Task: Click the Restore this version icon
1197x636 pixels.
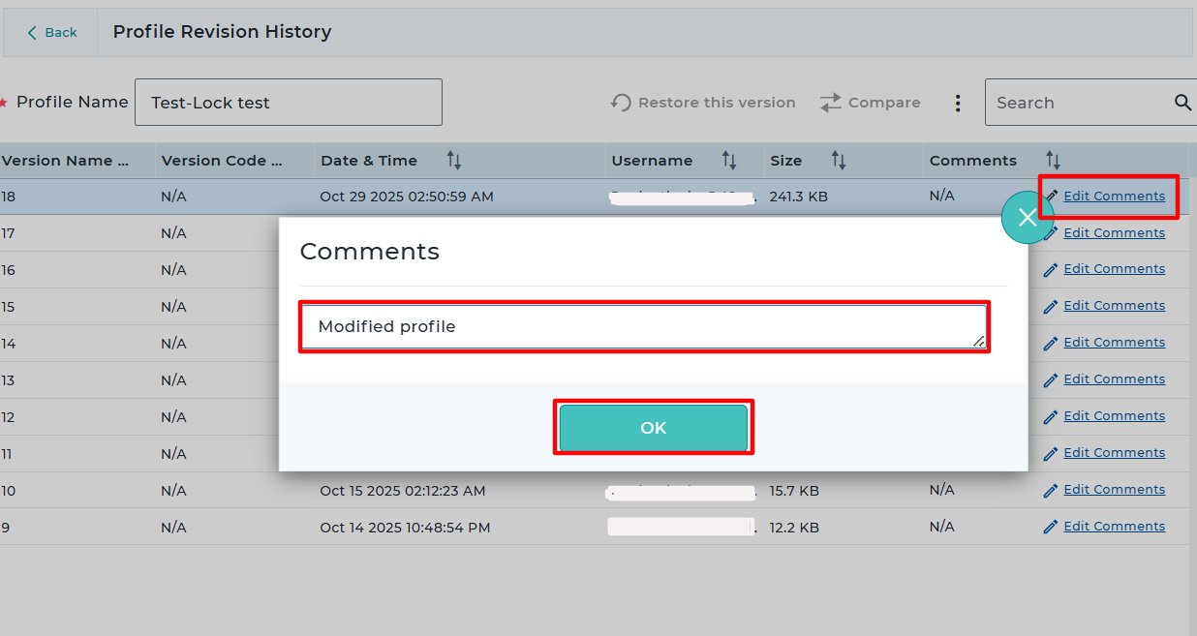Action: coord(621,103)
